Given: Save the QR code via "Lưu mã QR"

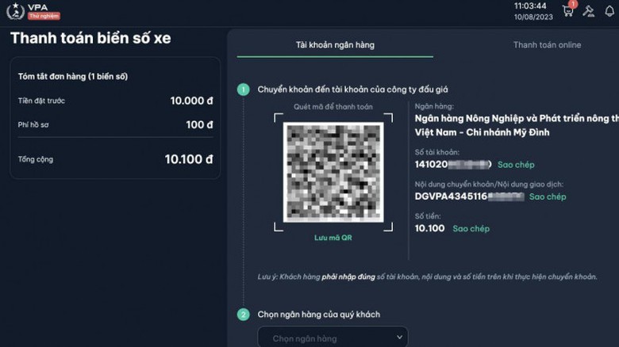Looking at the screenshot, I should tap(333, 238).
